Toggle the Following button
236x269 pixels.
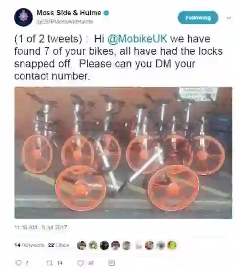tap(198, 18)
